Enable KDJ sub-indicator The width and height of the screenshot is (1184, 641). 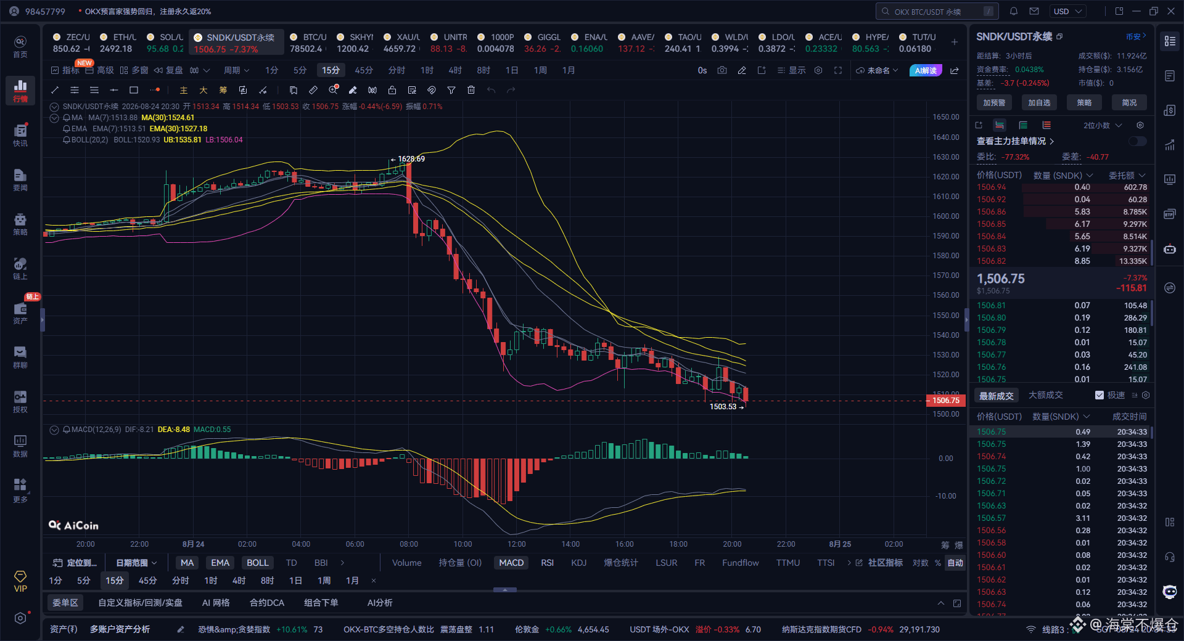click(x=579, y=563)
